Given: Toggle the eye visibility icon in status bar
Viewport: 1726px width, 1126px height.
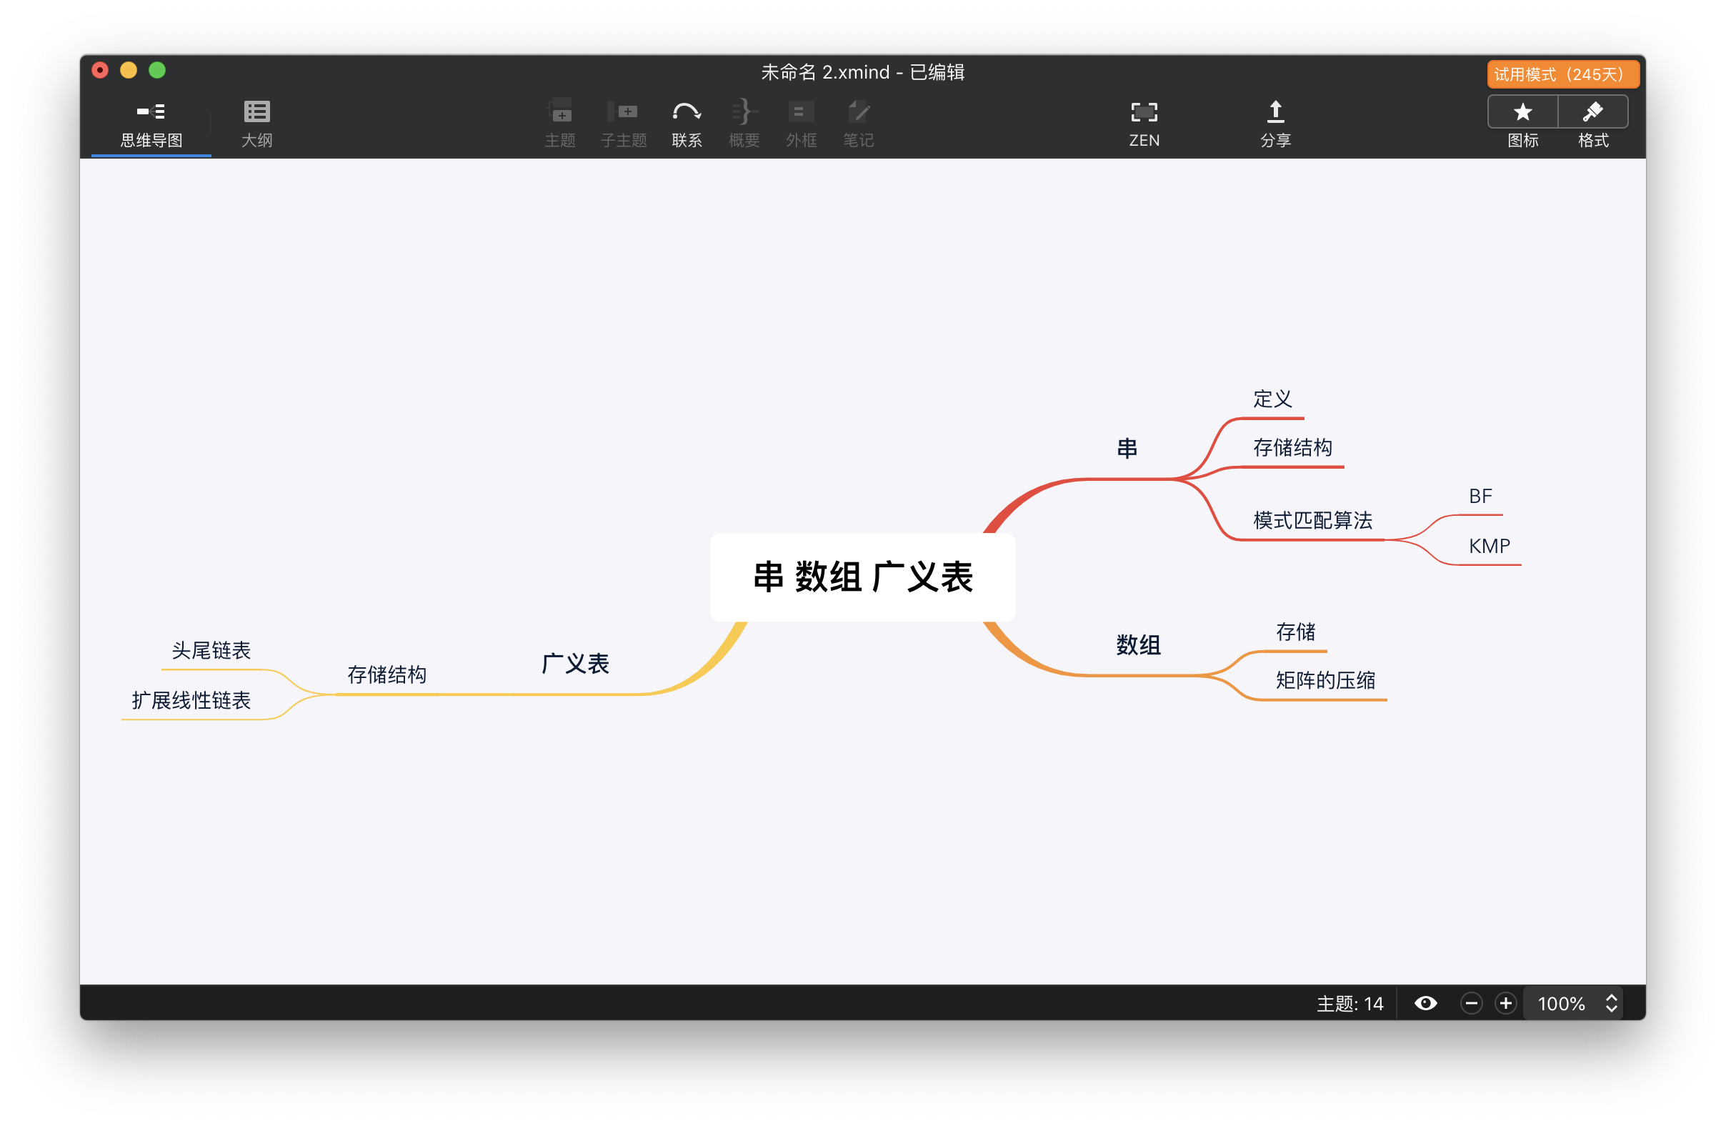Looking at the screenshot, I should 1425,1003.
